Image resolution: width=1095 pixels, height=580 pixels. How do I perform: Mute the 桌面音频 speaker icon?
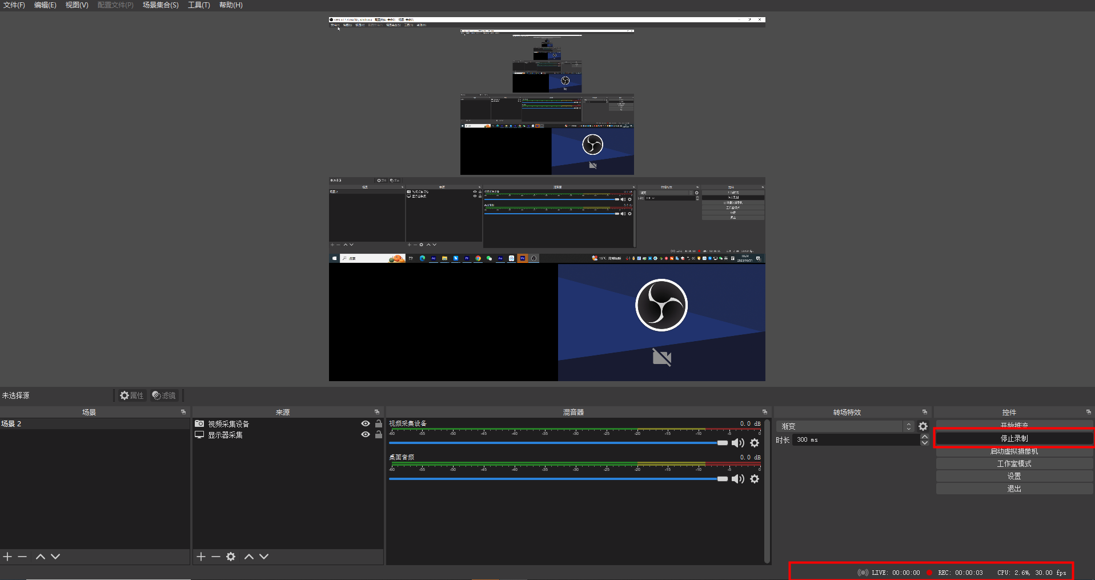point(737,479)
